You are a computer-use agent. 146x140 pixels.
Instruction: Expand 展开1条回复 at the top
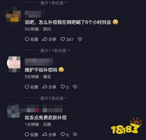[x=54, y=3]
